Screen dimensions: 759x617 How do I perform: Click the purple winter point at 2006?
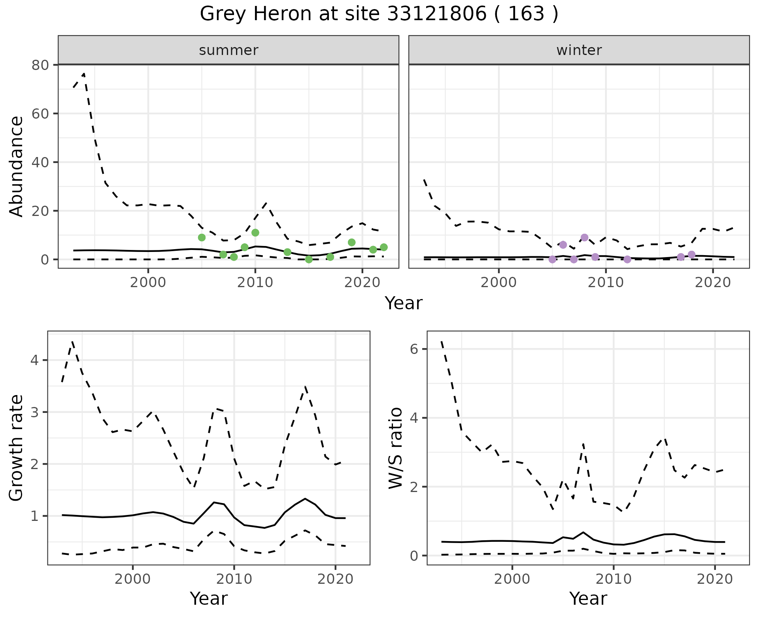tap(563, 245)
